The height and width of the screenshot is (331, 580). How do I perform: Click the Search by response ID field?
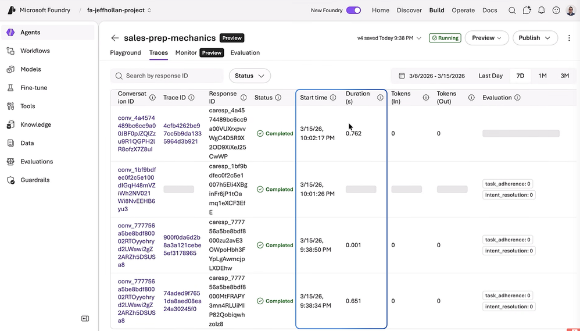(x=167, y=76)
